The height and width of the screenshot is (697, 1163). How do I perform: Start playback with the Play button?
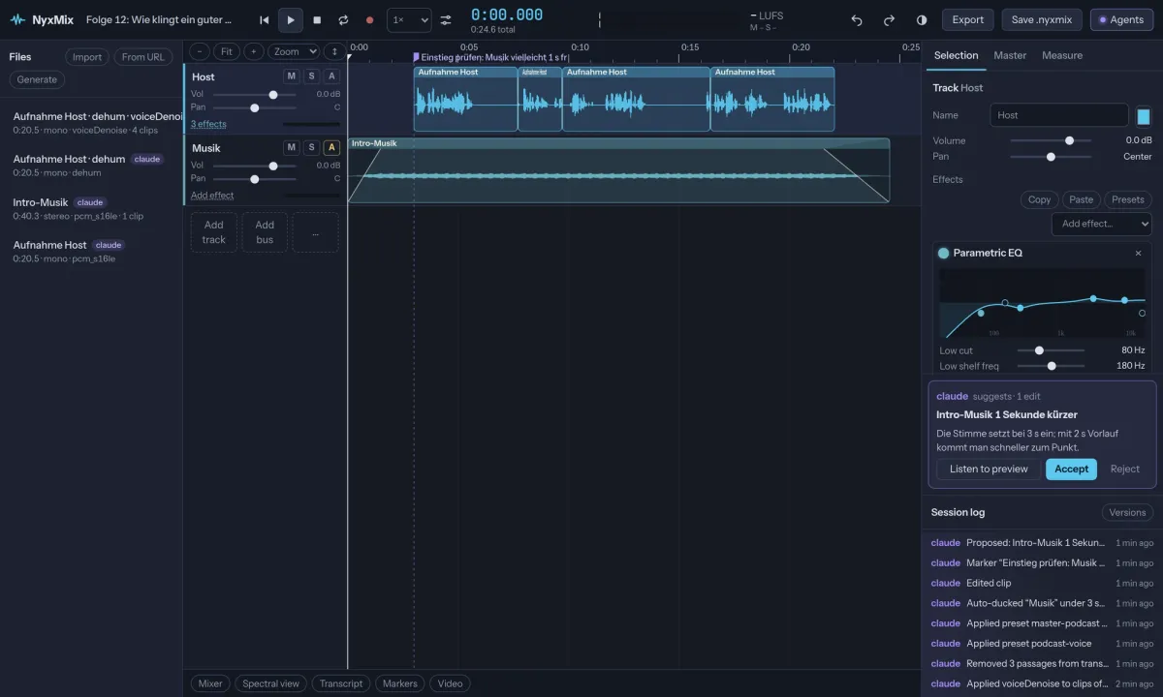tap(291, 19)
